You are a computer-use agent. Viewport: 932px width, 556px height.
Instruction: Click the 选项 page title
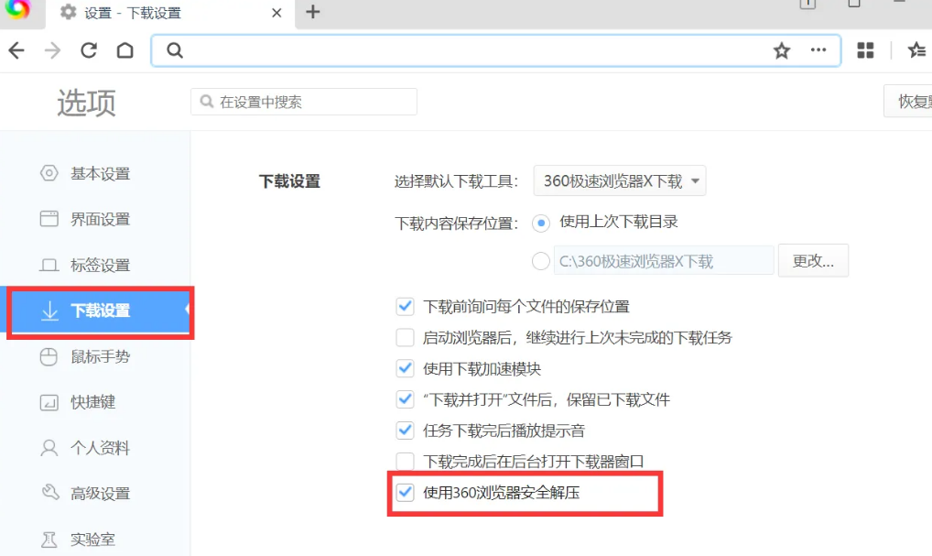[86, 103]
